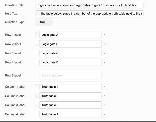Edit the Truth table 2 label field
This screenshot has width=156, height=122.
tap(70, 96)
